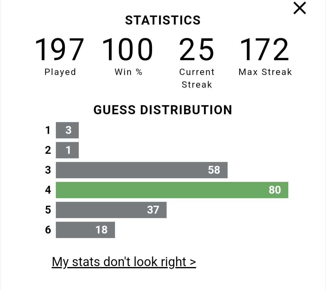Click row number 4 in distribution
The image size is (326, 290).
48,190
